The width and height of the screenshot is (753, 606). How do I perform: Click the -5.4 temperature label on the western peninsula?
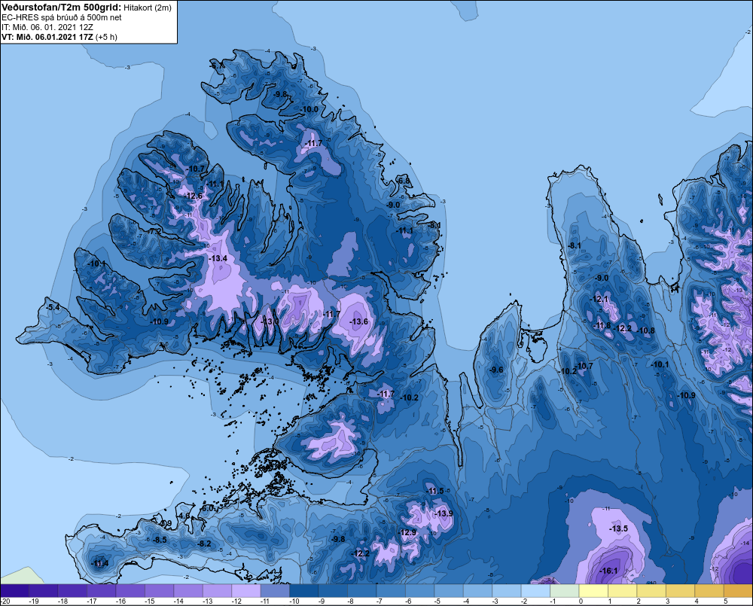[x=53, y=307]
